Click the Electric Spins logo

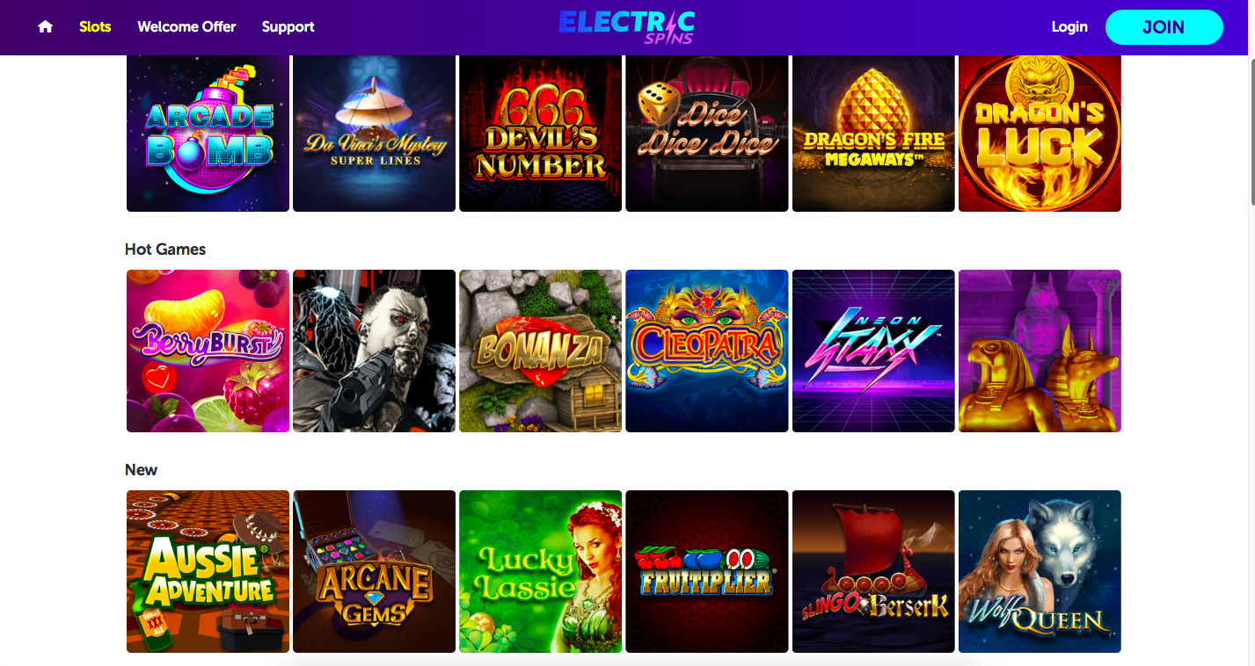626,26
